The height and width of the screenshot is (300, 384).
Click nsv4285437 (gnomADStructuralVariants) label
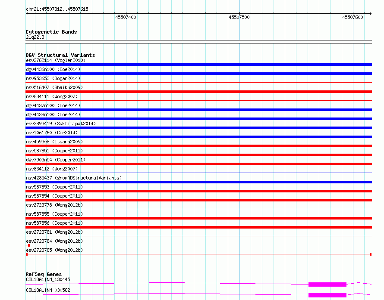pos(74,178)
